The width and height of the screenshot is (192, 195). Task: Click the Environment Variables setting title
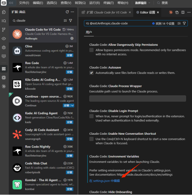(114, 157)
